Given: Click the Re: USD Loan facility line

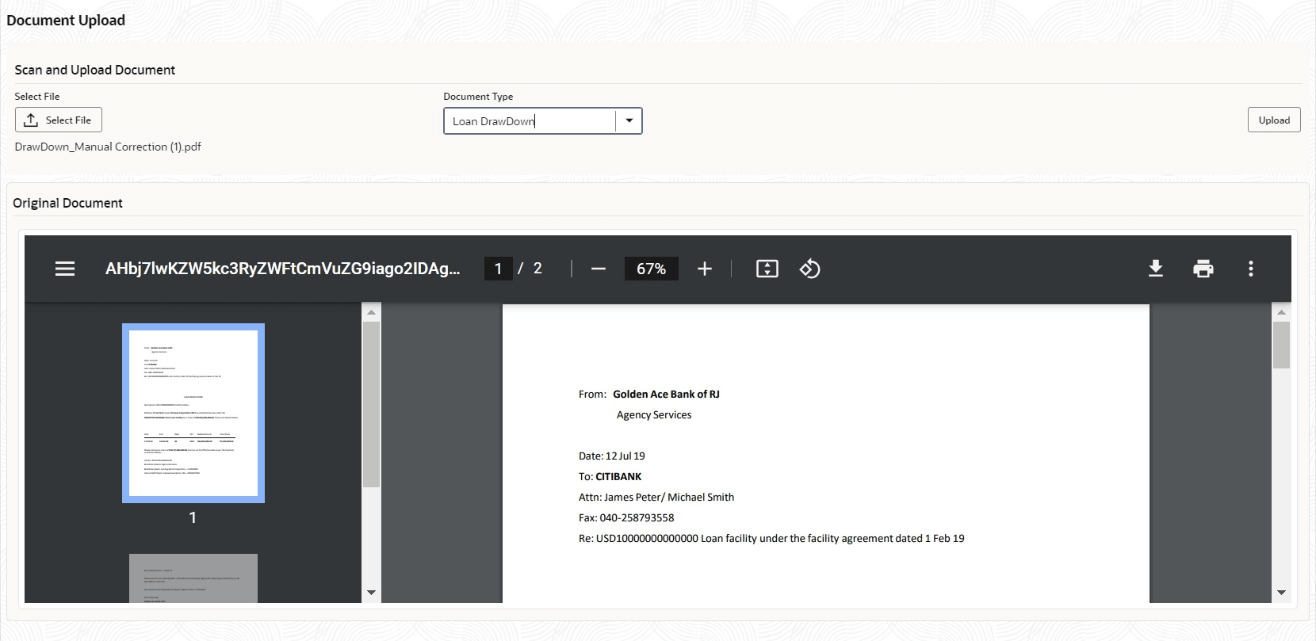Looking at the screenshot, I should coord(771,538).
